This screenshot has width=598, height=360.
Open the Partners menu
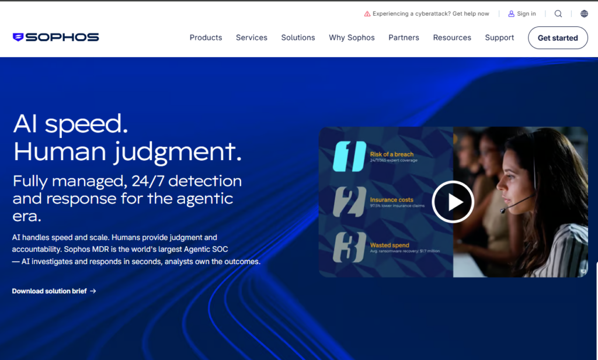click(x=404, y=37)
